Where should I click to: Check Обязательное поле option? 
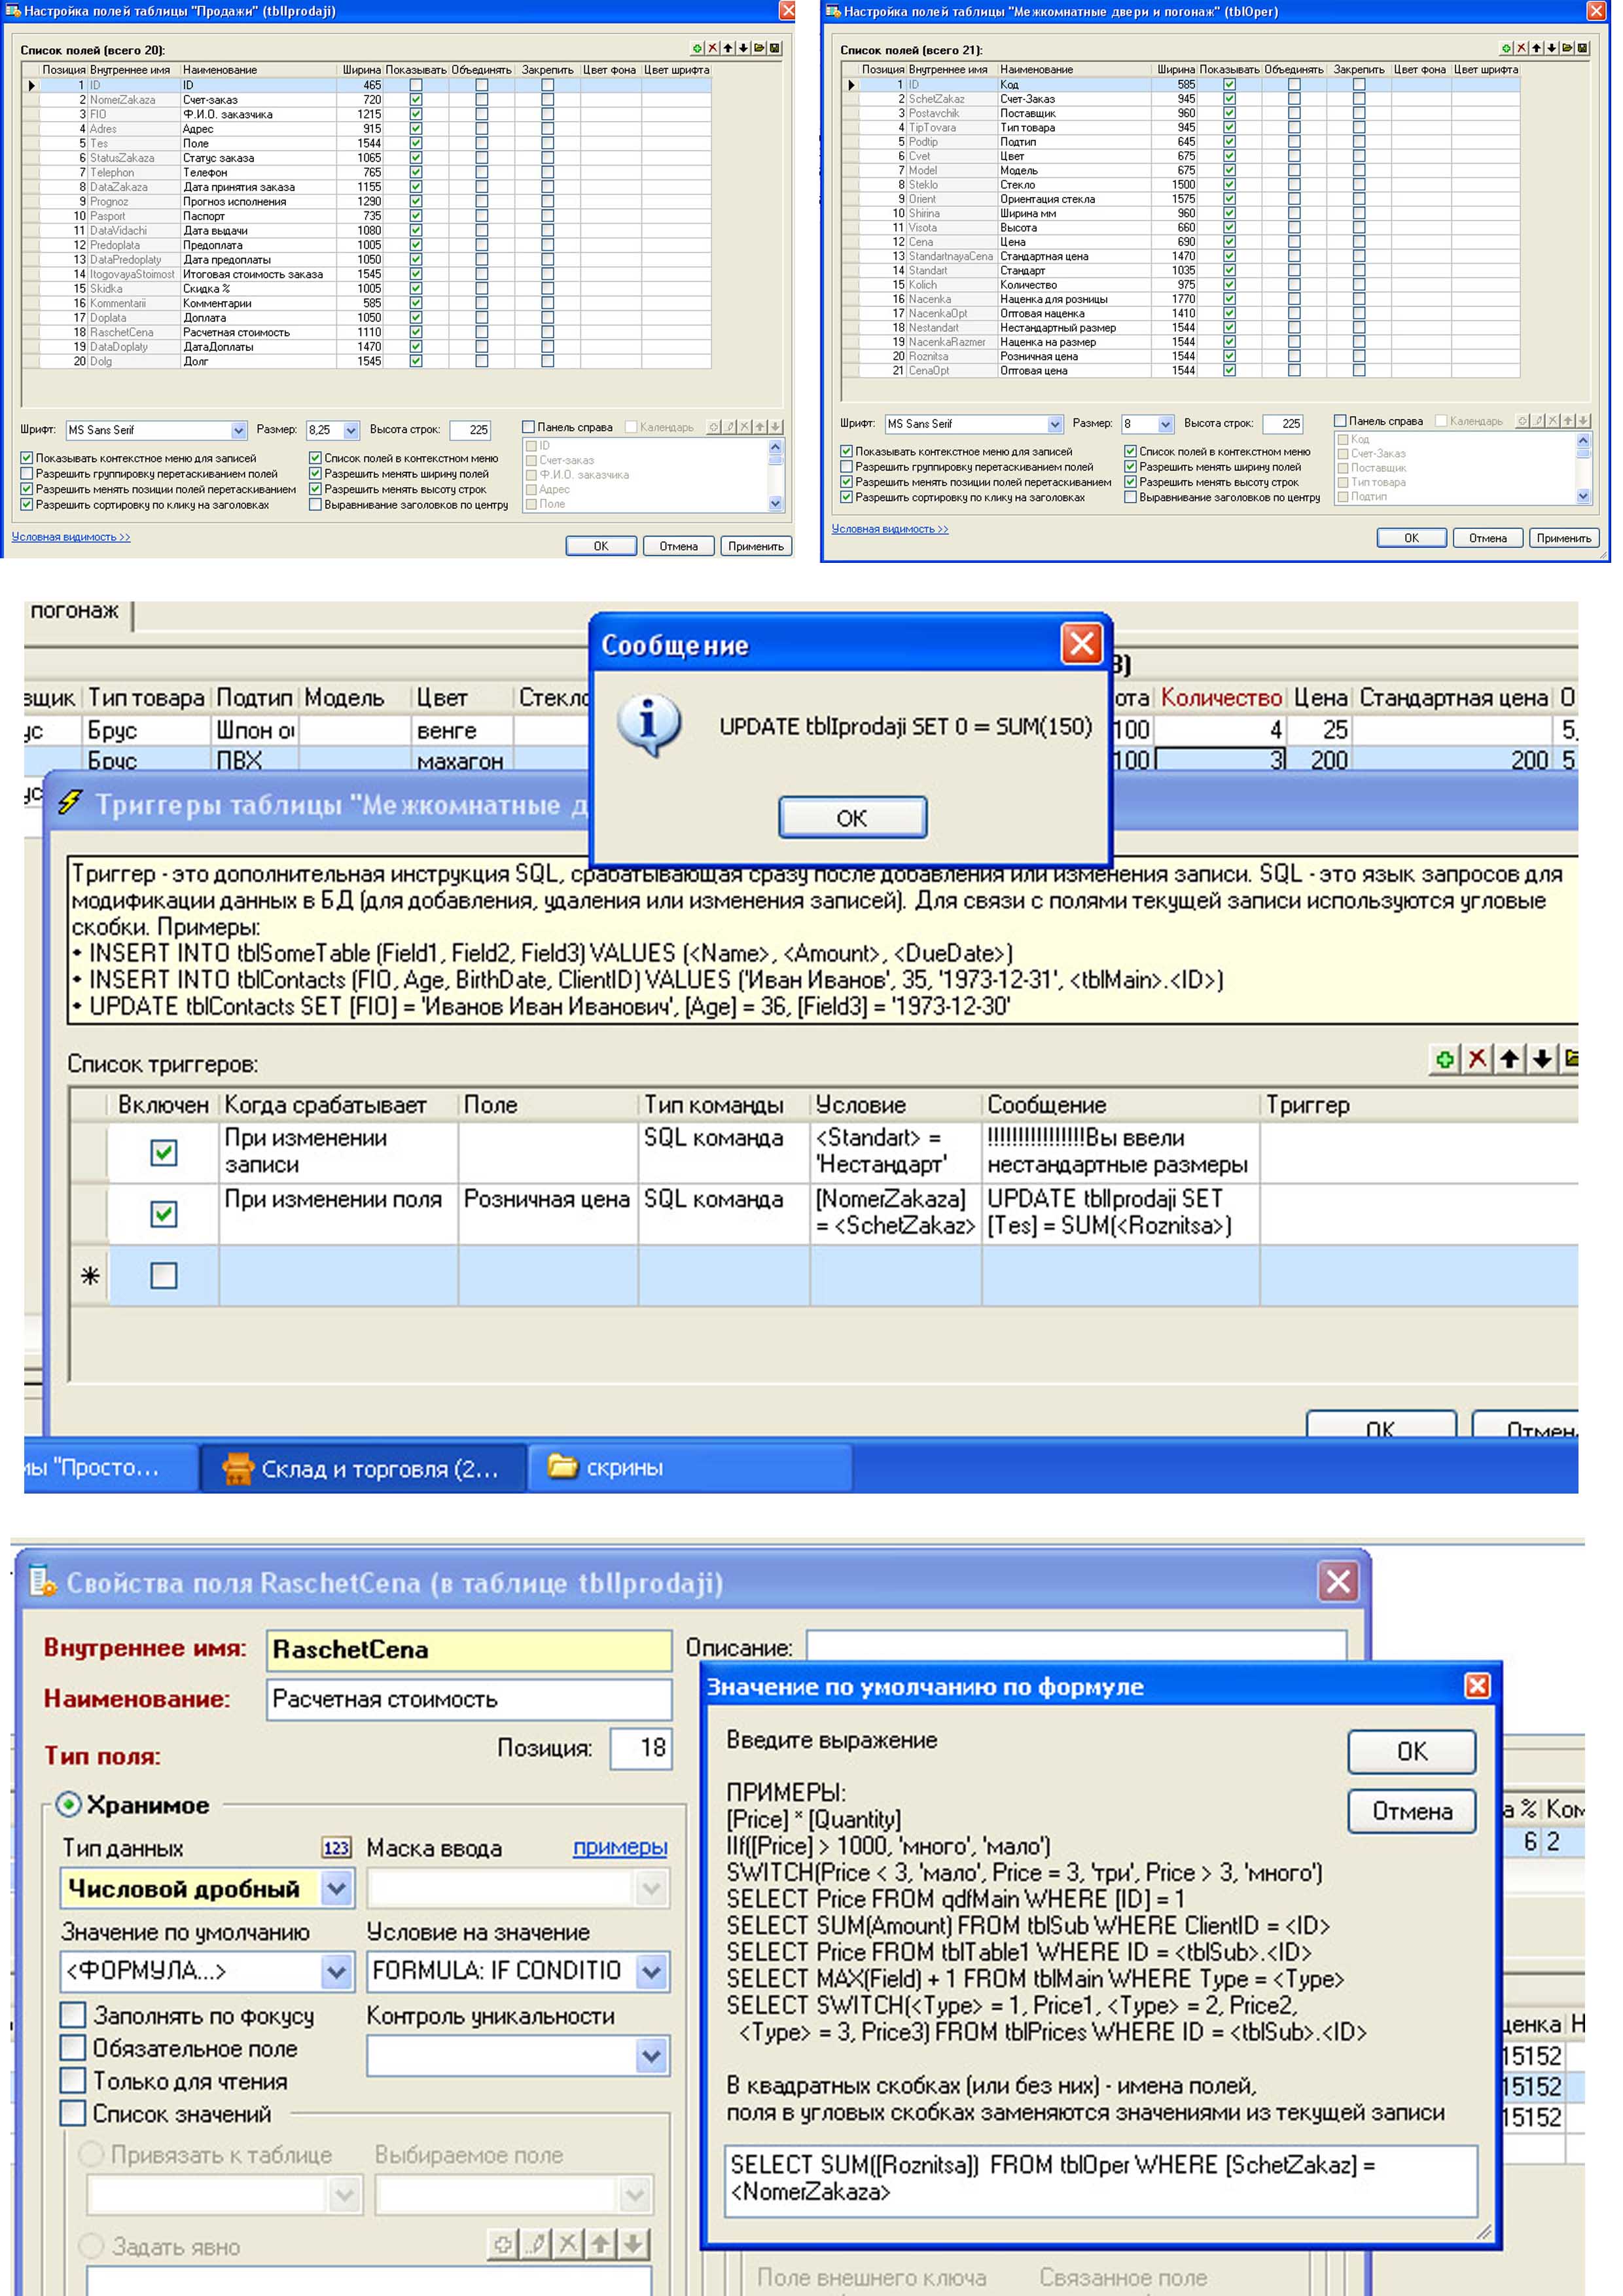point(73,2048)
